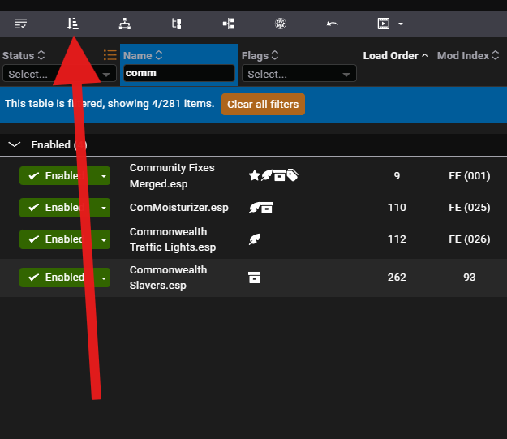Sort table by Status column
This screenshot has width=507, height=439.
click(x=24, y=55)
